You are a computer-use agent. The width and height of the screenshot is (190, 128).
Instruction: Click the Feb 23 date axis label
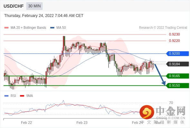82,123
